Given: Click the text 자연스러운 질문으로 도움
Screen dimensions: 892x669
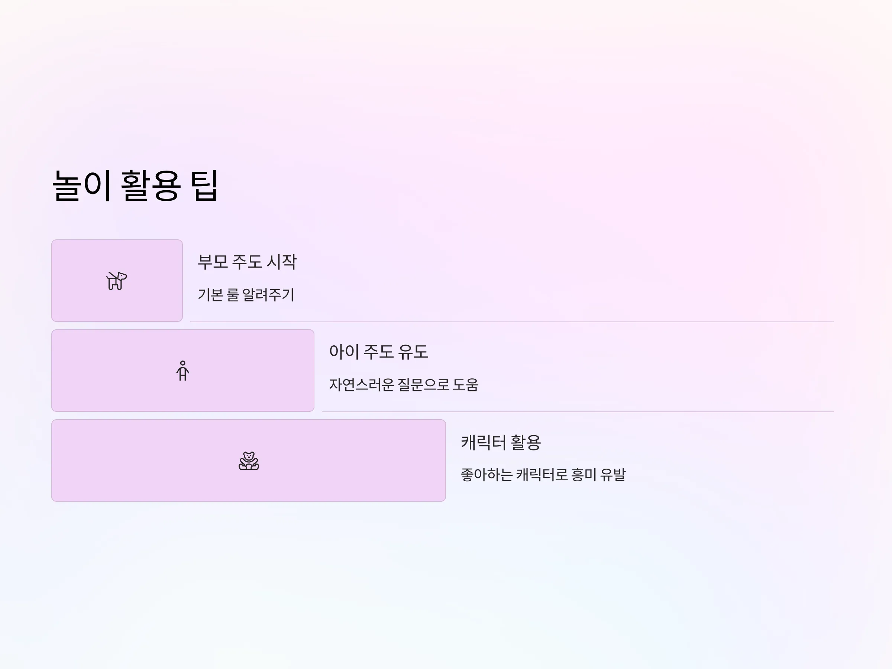Looking at the screenshot, I should tap(404, 385).
